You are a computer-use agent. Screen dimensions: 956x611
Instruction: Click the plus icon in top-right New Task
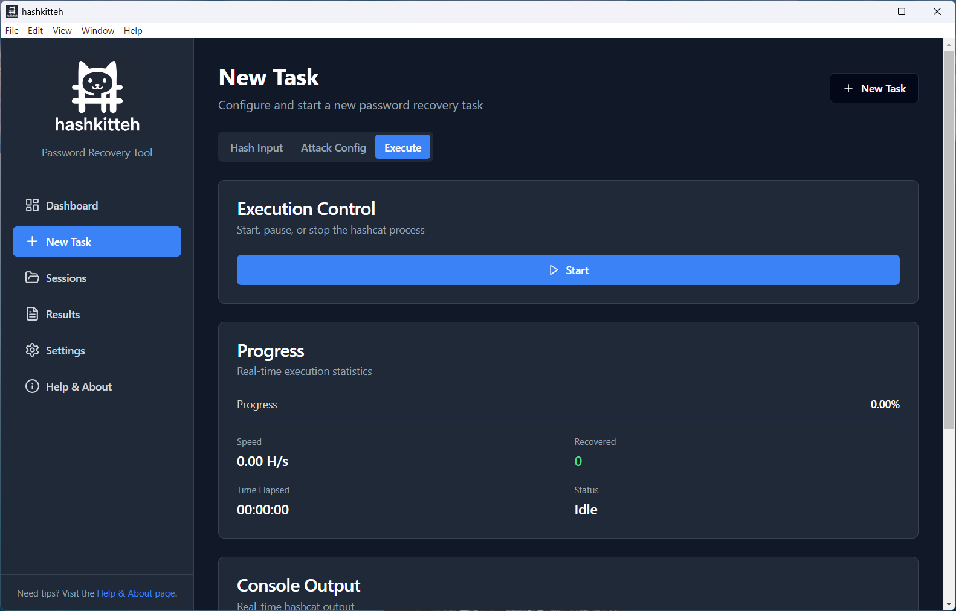[848, 88]
